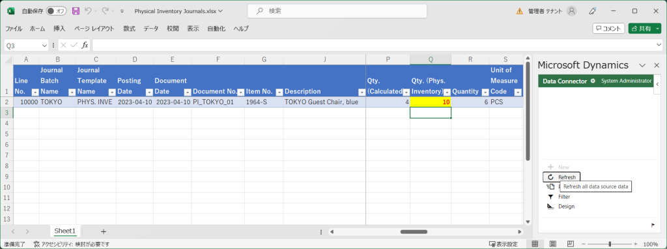
Task: Click the Data Connector settings gear icon
Action: click(x=593, y=81)
